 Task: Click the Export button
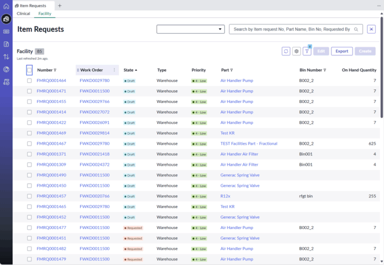[x=341, y=51]
